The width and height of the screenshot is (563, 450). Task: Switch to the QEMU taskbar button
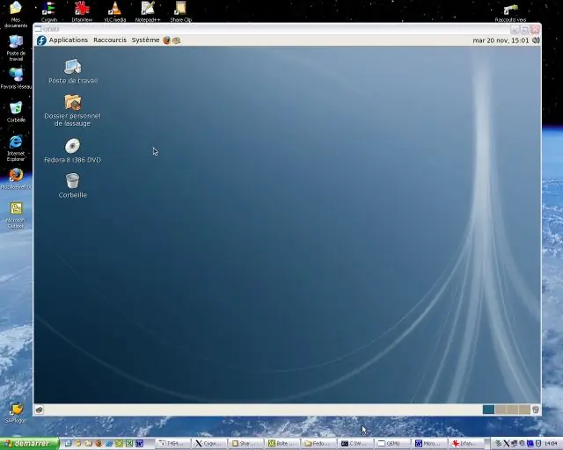(393, 444)
